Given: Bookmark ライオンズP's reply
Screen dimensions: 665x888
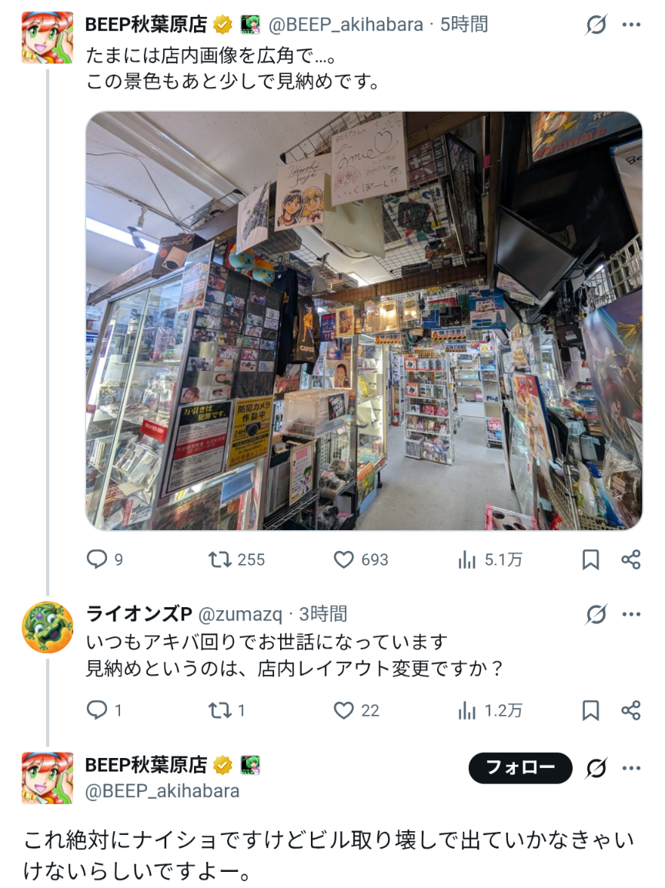Looking at the screenshot, I should tap(590, 710).
